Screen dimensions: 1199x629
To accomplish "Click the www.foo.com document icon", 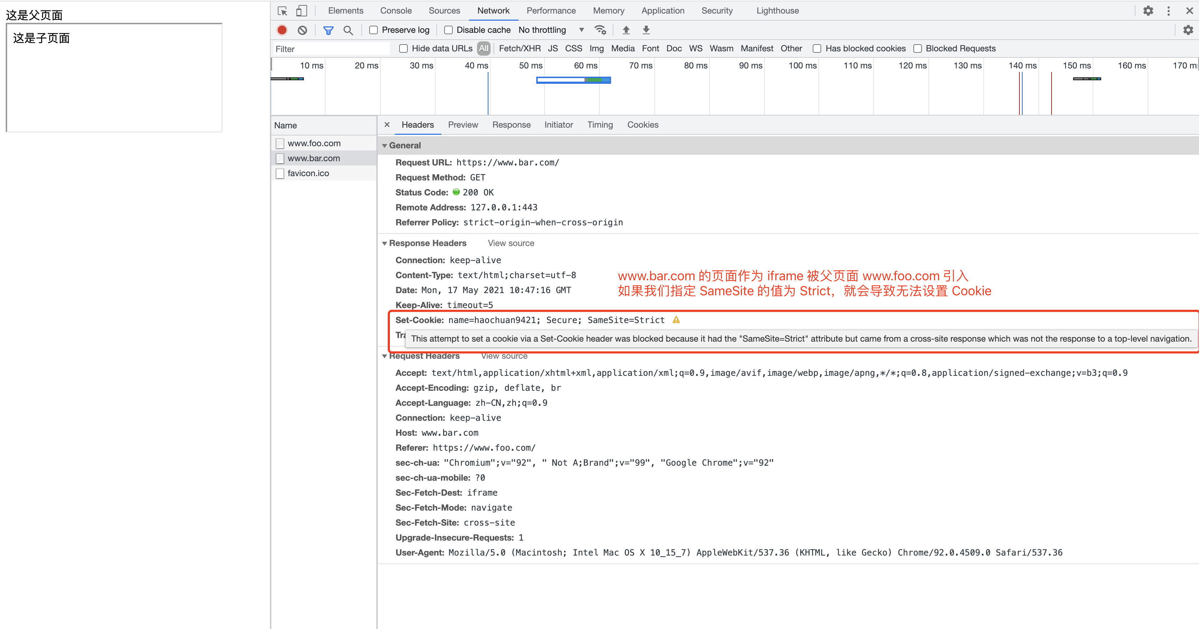I will tap(280, 144).
